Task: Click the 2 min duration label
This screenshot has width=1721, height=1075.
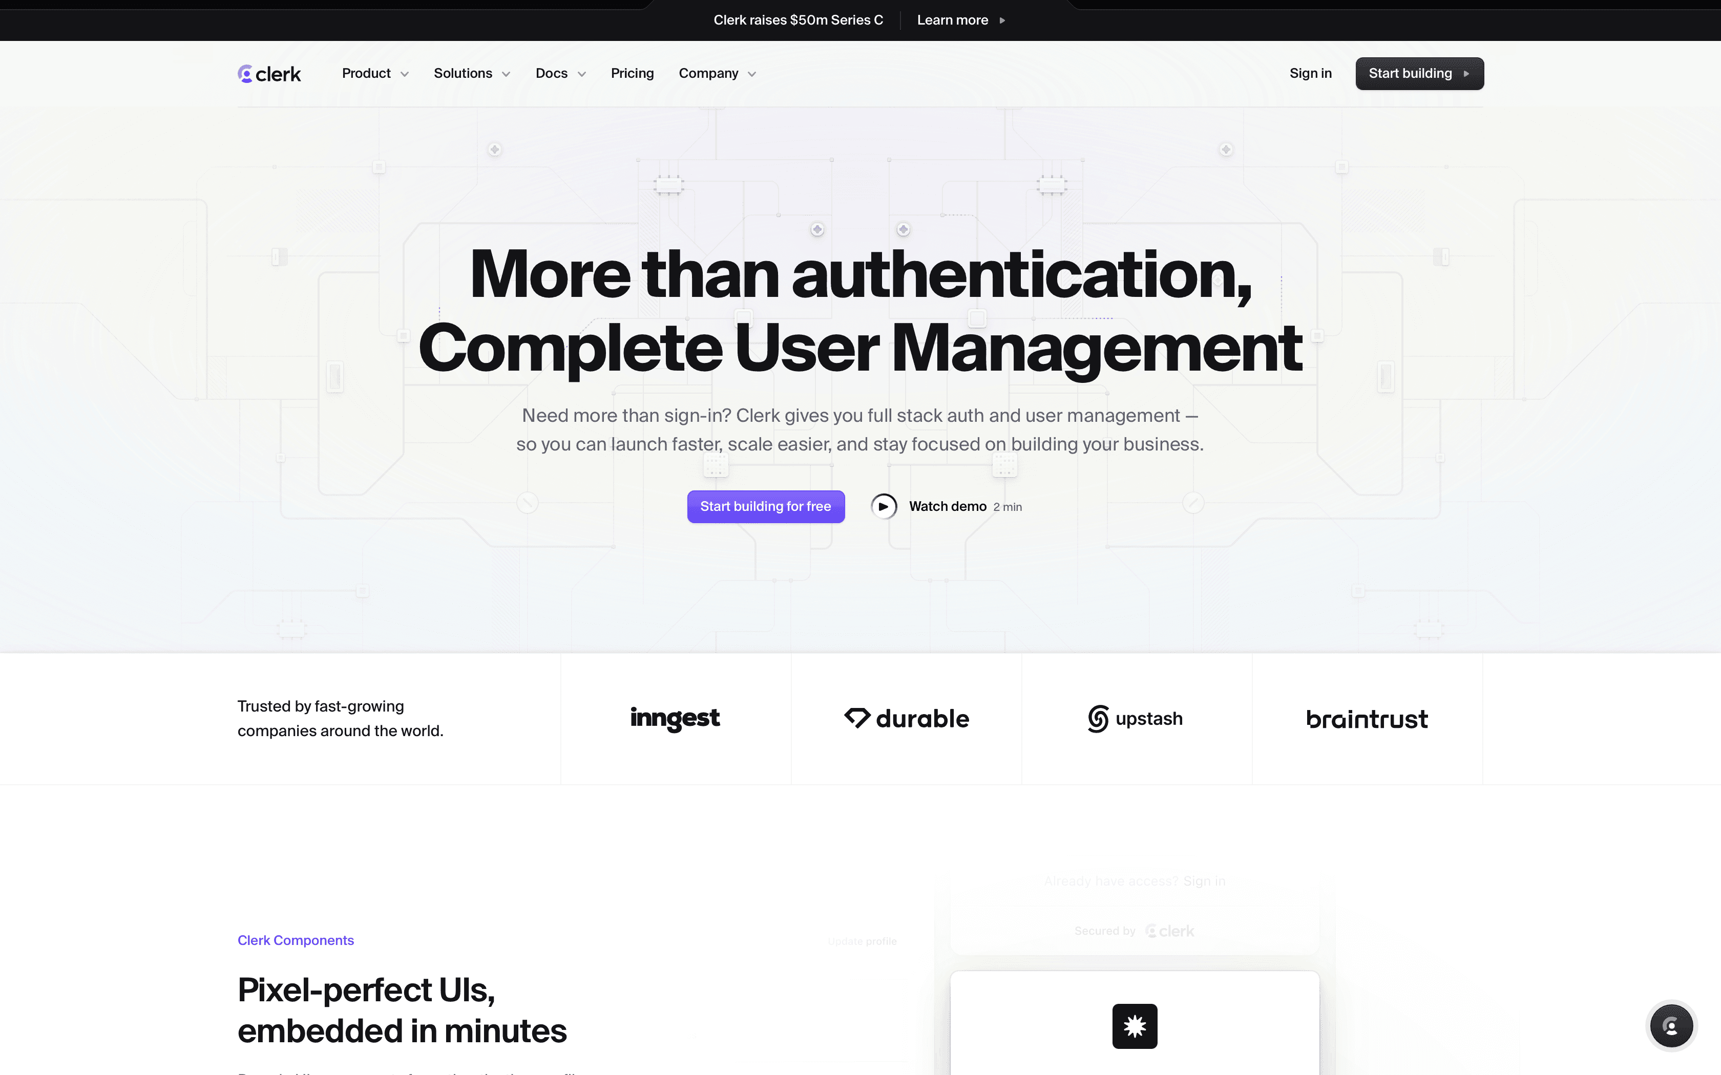Action: pyautogui.click(x=1008, y=507)
